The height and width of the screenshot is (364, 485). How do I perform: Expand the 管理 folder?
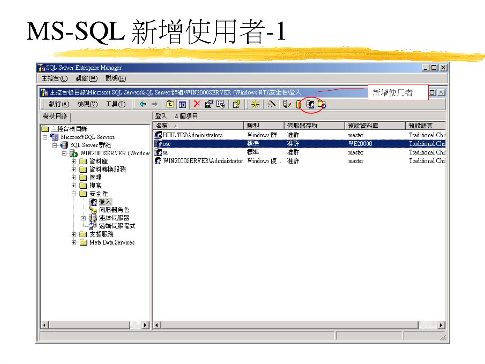point(73,178)
